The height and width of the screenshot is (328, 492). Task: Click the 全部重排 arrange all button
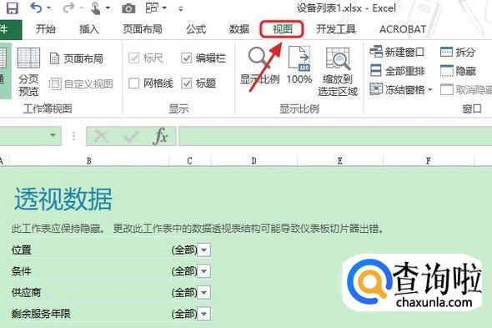pos(397,71)
